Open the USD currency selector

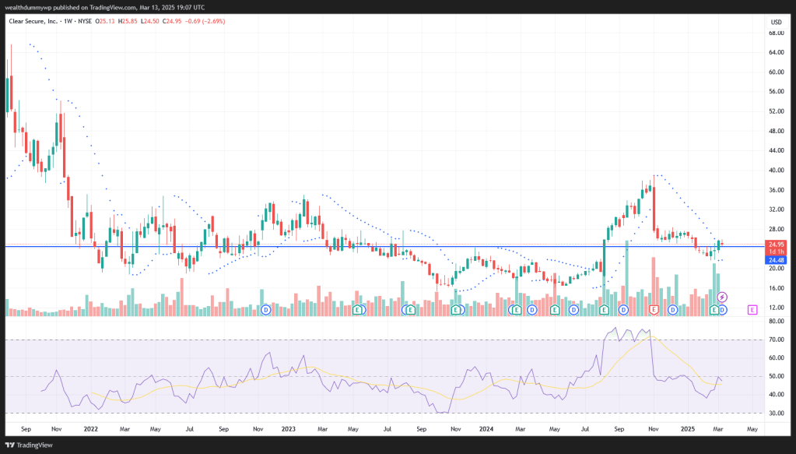776,21
